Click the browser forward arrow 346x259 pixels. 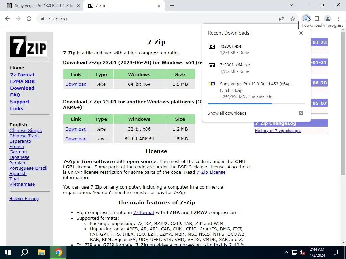[18, 19]
